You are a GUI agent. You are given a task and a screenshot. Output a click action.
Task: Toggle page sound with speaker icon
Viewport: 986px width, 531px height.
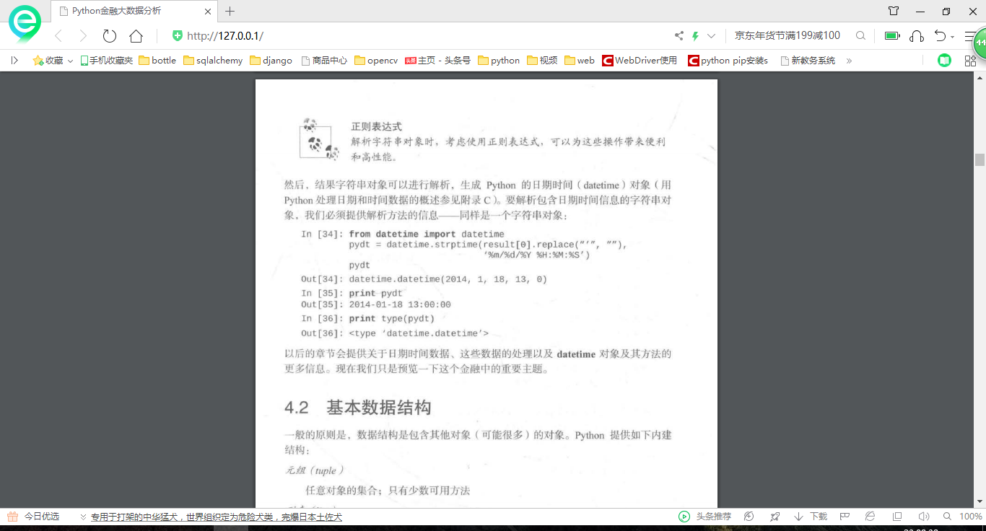[923, 517]
